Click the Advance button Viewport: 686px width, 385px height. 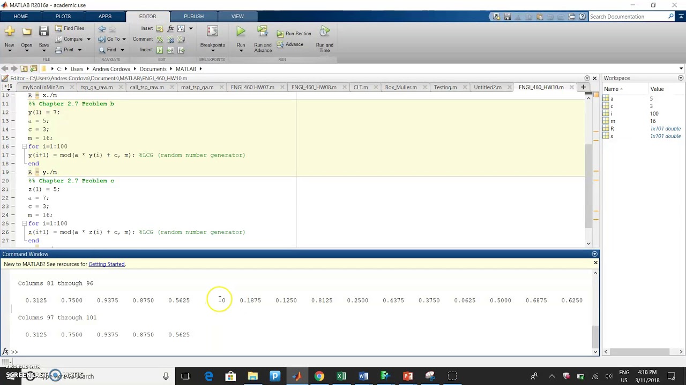tap(290, 44)
